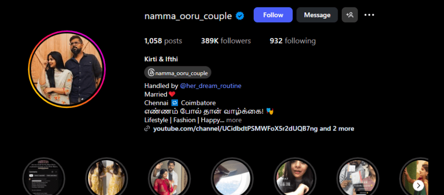Viewport: 444px width, 195px height.
Task: Open the first highlight with comments screenshot
Action: (x=44, y=178)
